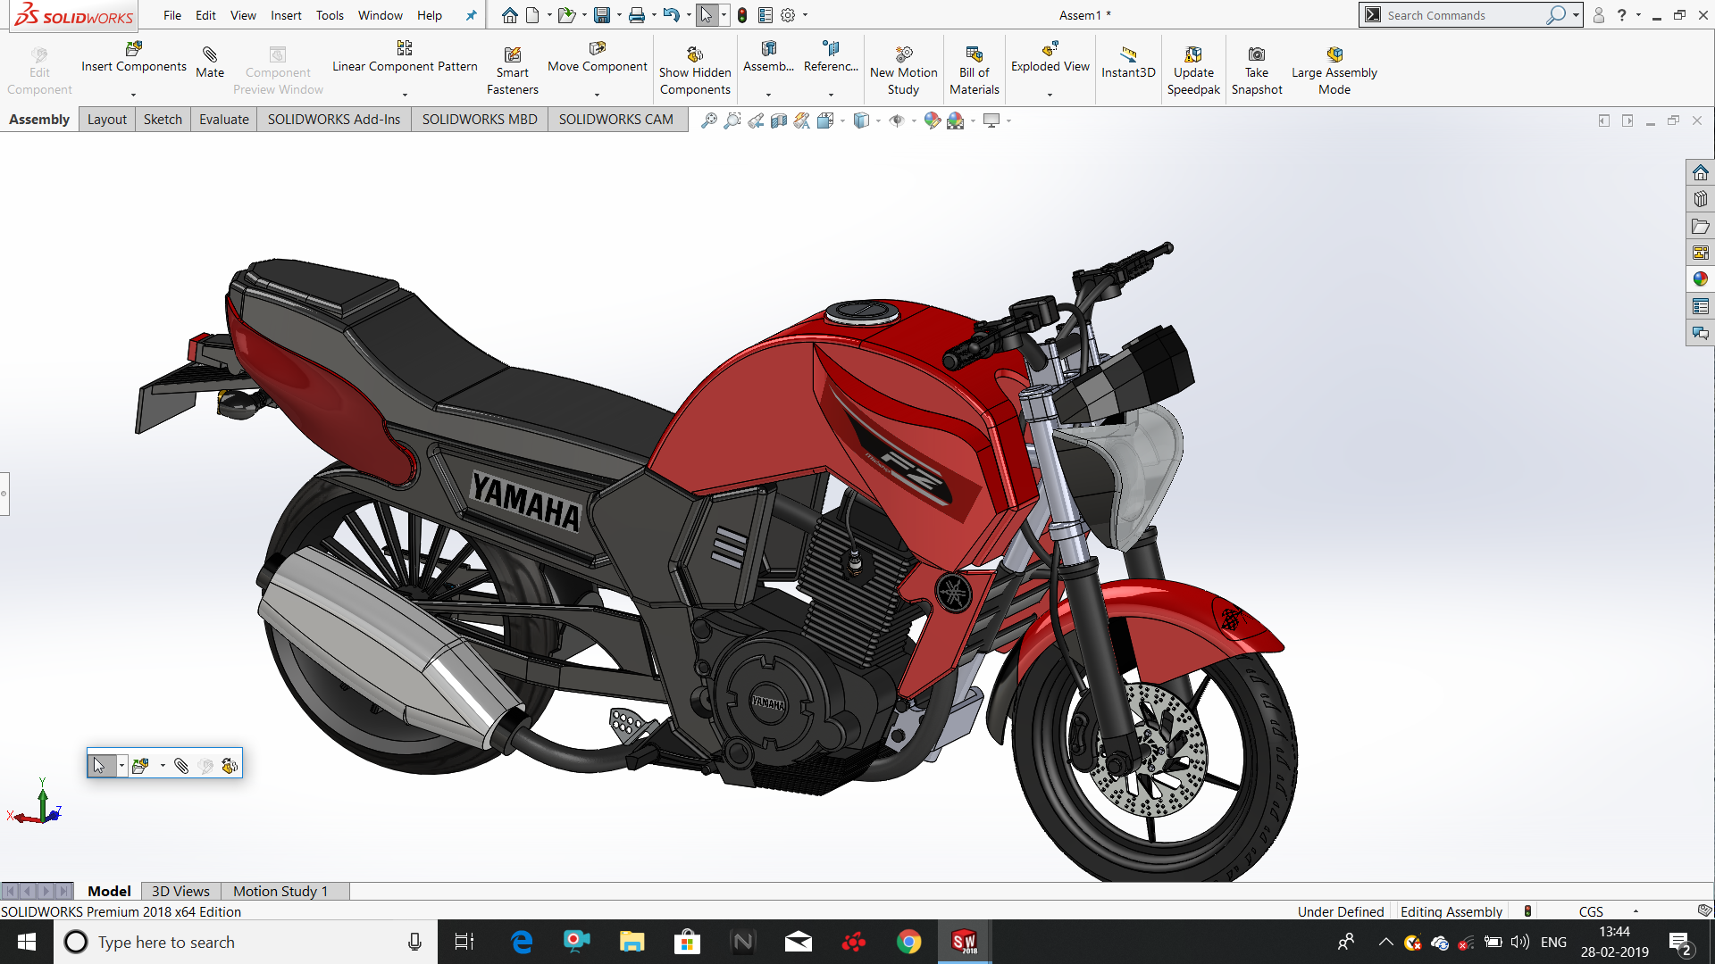Open the Mate tool

[209, 62]
